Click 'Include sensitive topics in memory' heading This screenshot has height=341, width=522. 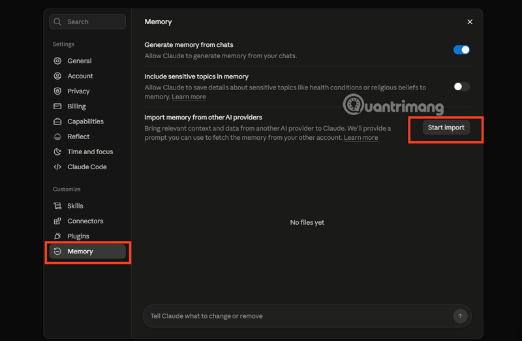[x=196, y=76]
